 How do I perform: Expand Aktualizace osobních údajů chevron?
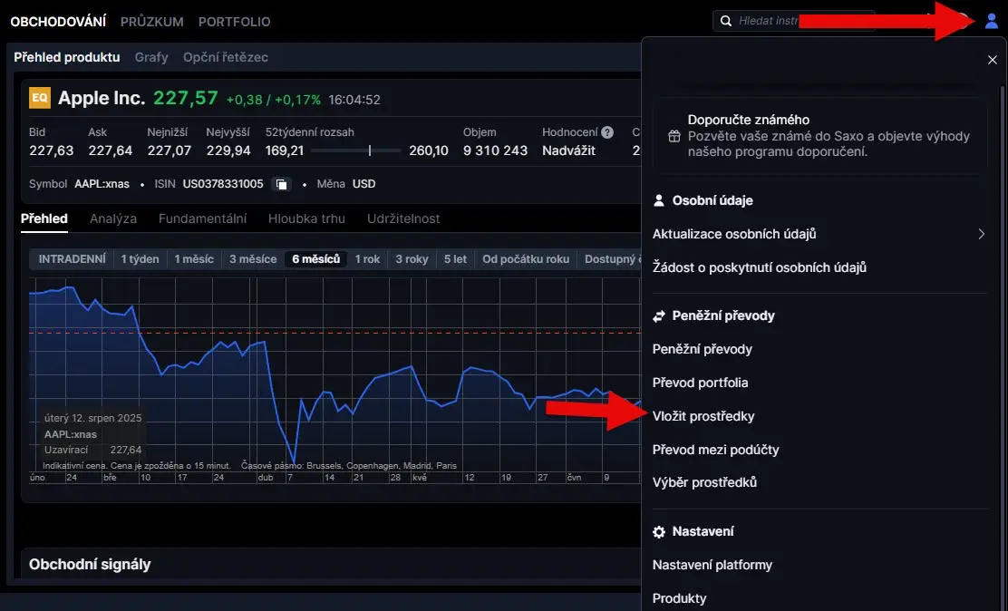981,234
